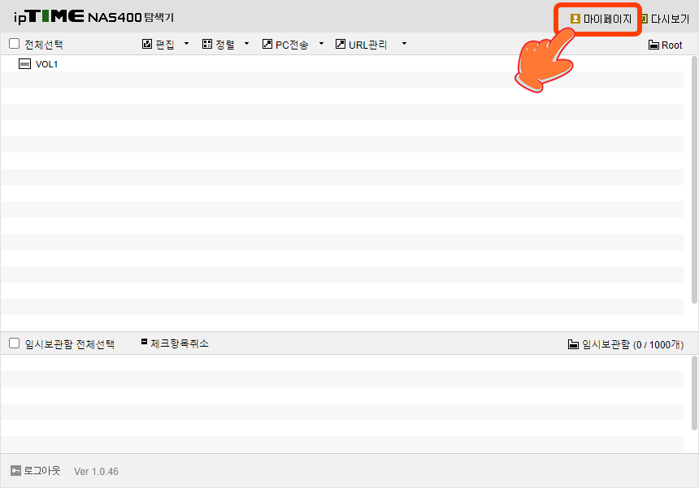Click the 마이페이지 user icon

(575, 18)
